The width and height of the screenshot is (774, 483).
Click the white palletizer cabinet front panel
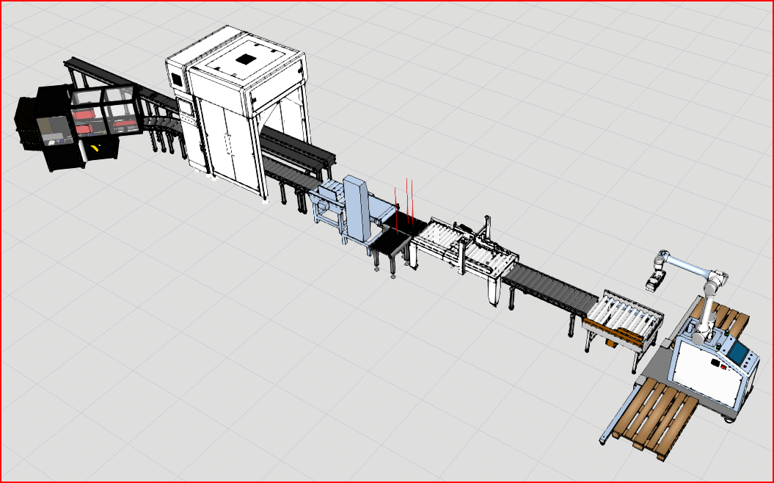[704, 374]
